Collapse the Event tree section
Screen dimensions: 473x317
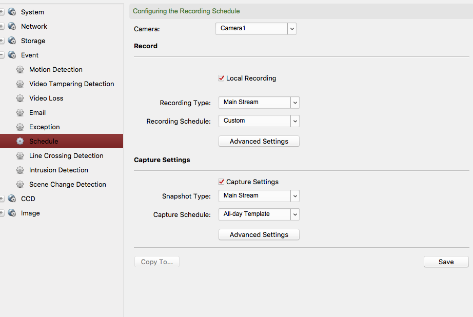2,55
